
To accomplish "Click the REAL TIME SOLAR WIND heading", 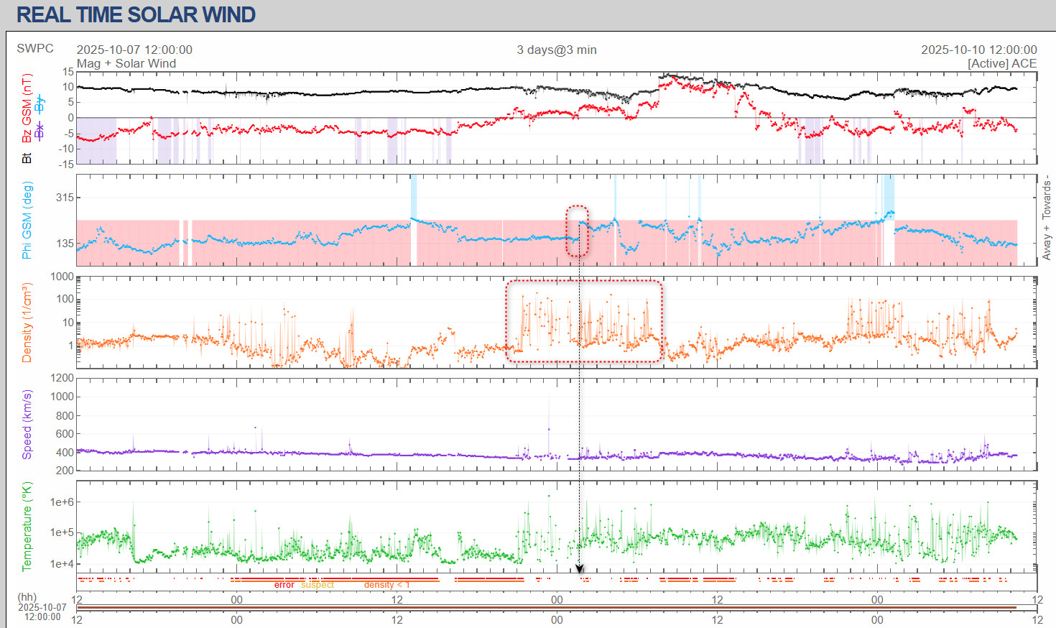I will pyautogui.click(x=136, y=14).
